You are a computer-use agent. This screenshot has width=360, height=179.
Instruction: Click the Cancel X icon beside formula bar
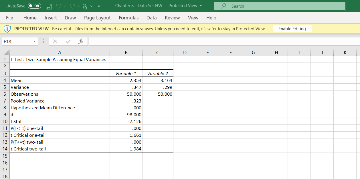click(x=55, y=41)
